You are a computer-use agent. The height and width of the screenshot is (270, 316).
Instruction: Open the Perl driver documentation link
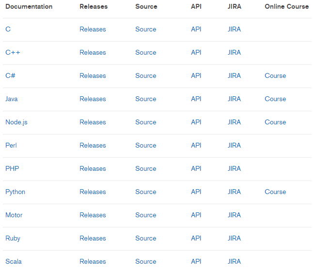[11, 146]
